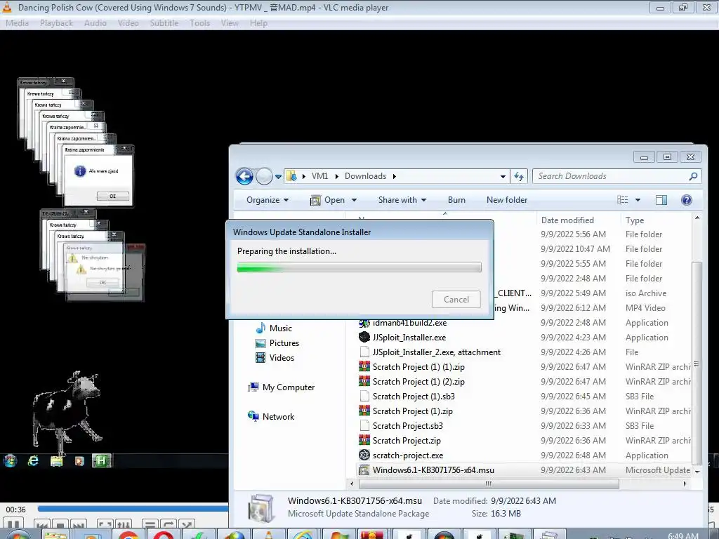Click Burn in Explorer toolbar
The image size is (719, 539).
coord(456,200)
